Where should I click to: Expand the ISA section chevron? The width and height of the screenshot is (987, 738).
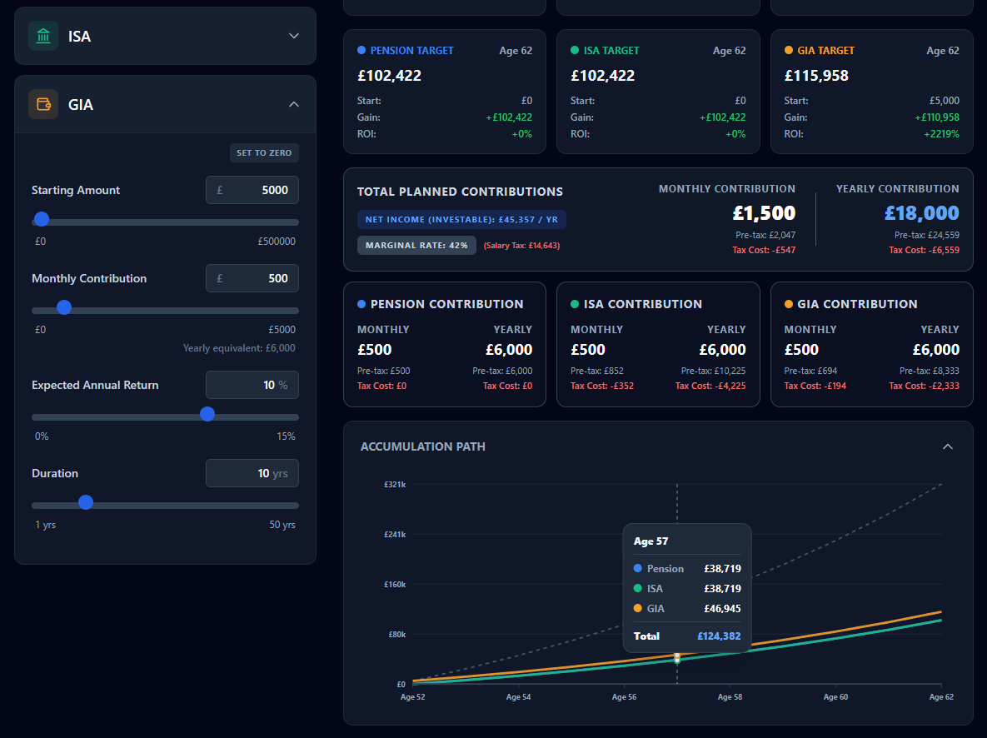point(293,36)
